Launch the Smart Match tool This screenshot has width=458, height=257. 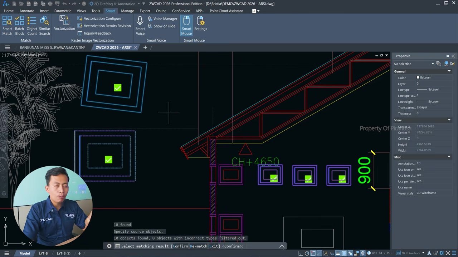7,25
